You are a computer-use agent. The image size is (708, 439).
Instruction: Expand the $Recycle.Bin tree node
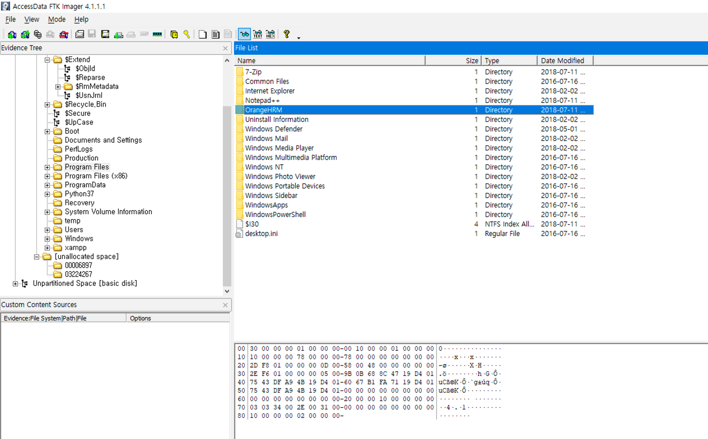click(47, 104)
